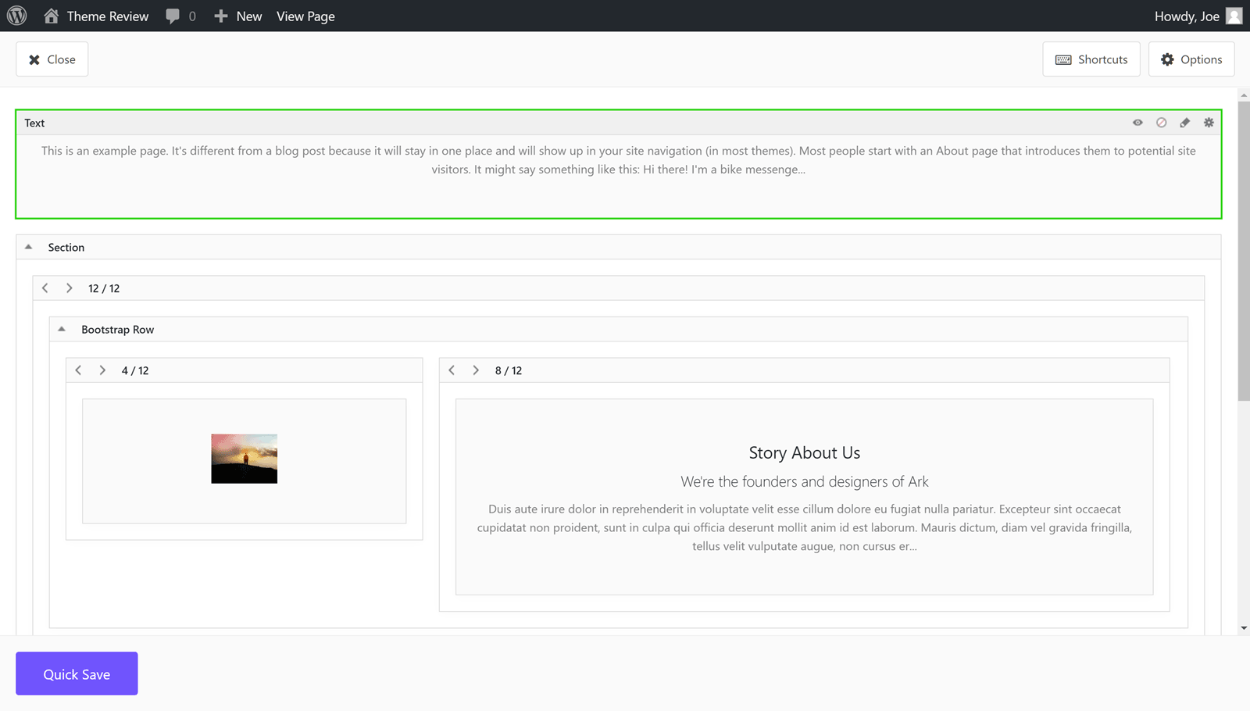Click the example page paragraph in Text block
The width and height of the screenshot is (1250, 711).
click(x=619, y=160)
